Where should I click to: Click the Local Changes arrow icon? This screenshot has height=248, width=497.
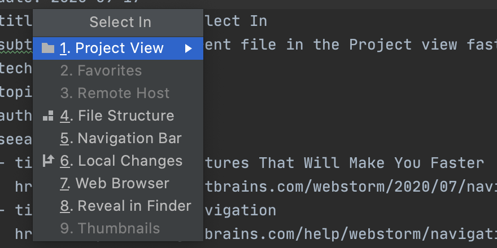pos(48,161)
